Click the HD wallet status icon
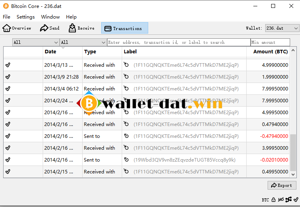This screenshot has width=300, height=207. (x=281, y=200)
